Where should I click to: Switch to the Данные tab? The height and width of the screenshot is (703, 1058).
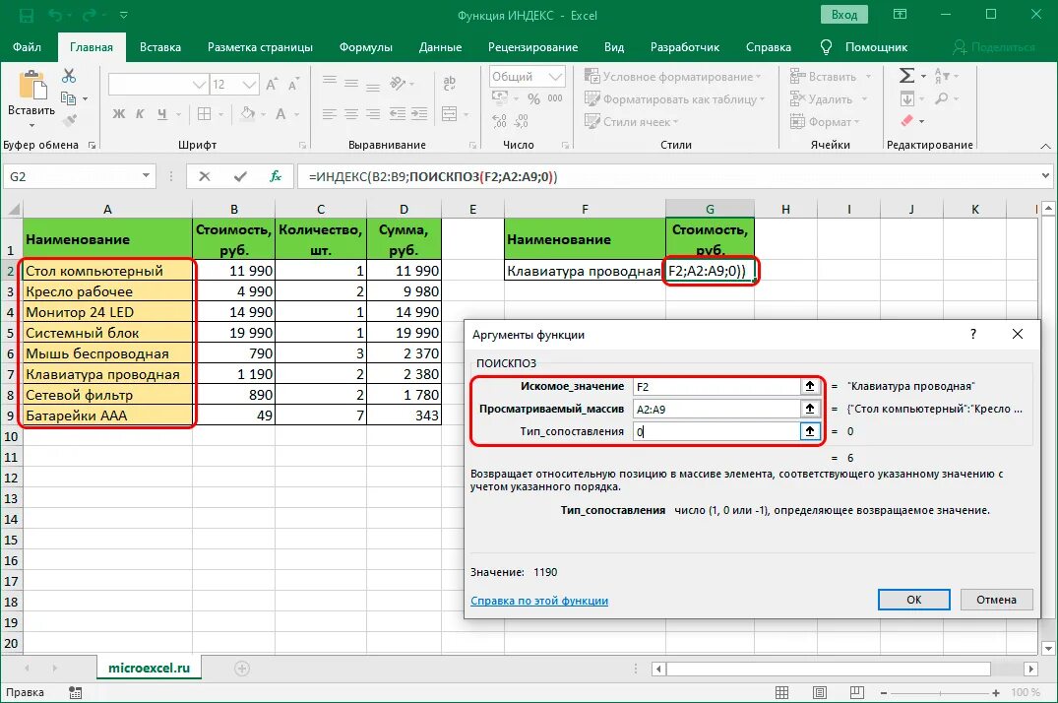coord(440,47)
